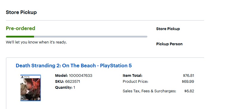Image resolution: width=233 pixels, height=109 pixels.
Task: Click the $76.81 item total amount
Action: 189,75
